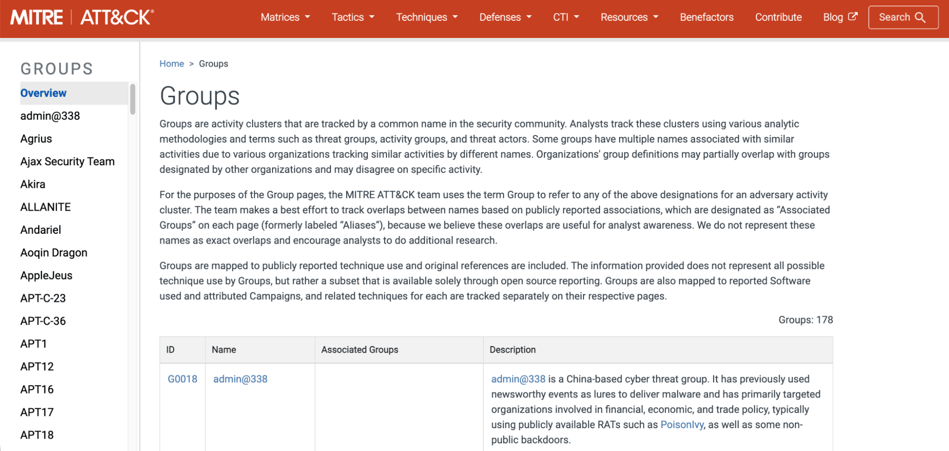
Task: Open APT-C-36 in the sidebar
Action: point(43,321)
